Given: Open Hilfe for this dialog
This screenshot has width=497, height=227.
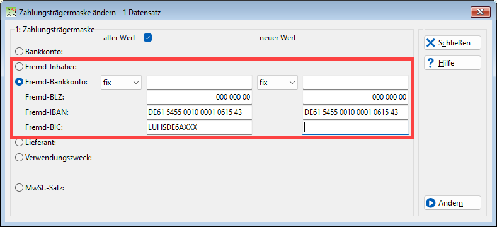Looking at the screenshot, I should point(452,63).
